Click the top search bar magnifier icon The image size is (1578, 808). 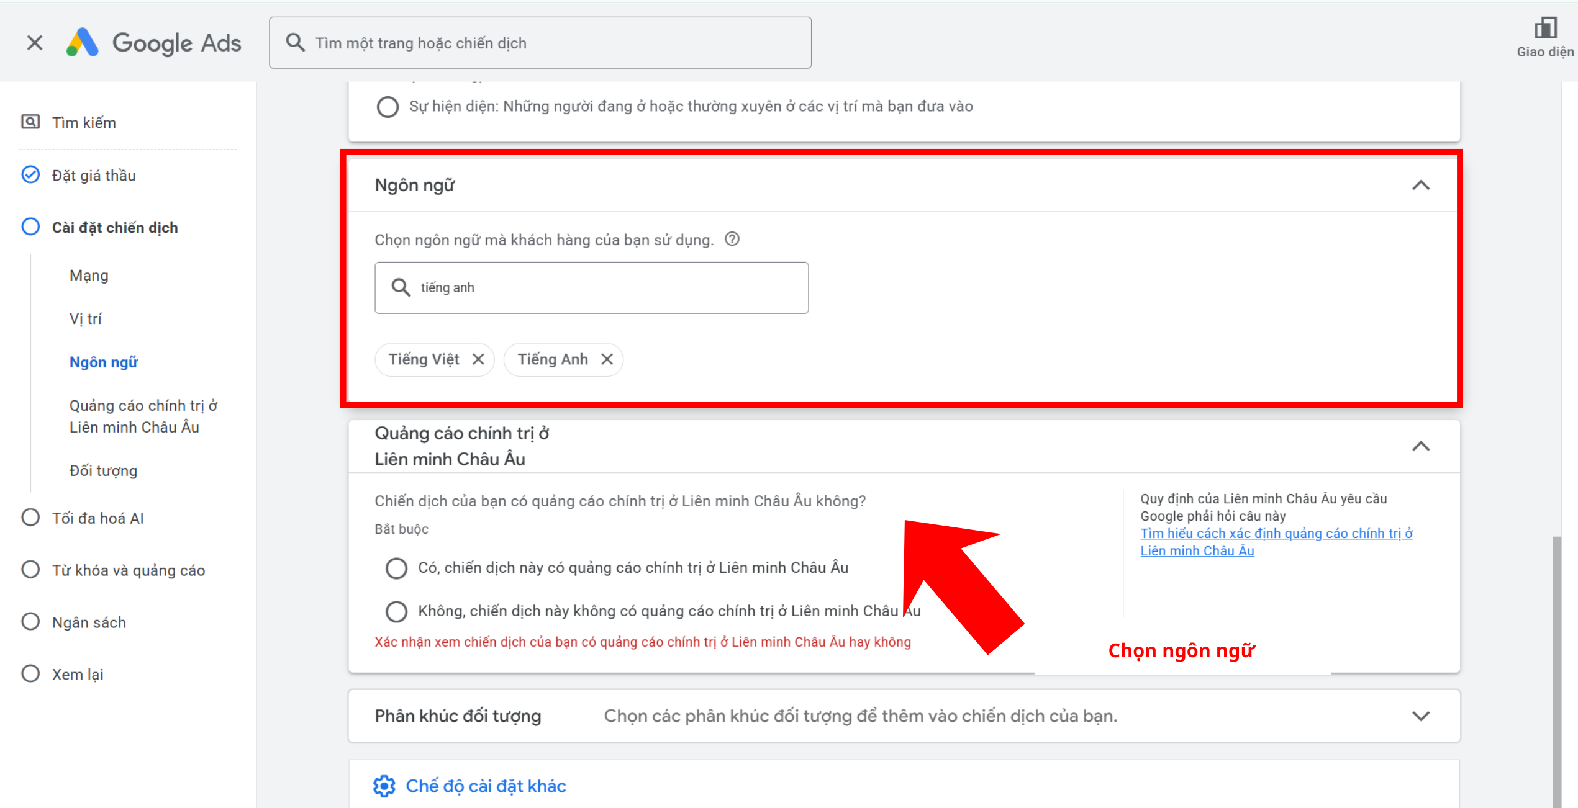(295, 43)
